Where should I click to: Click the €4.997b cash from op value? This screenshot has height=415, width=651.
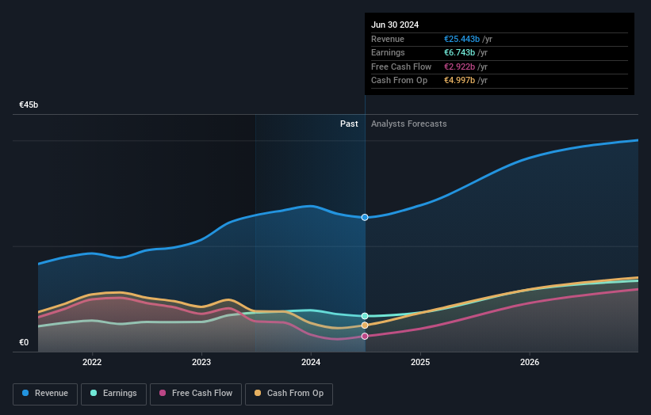459,81
